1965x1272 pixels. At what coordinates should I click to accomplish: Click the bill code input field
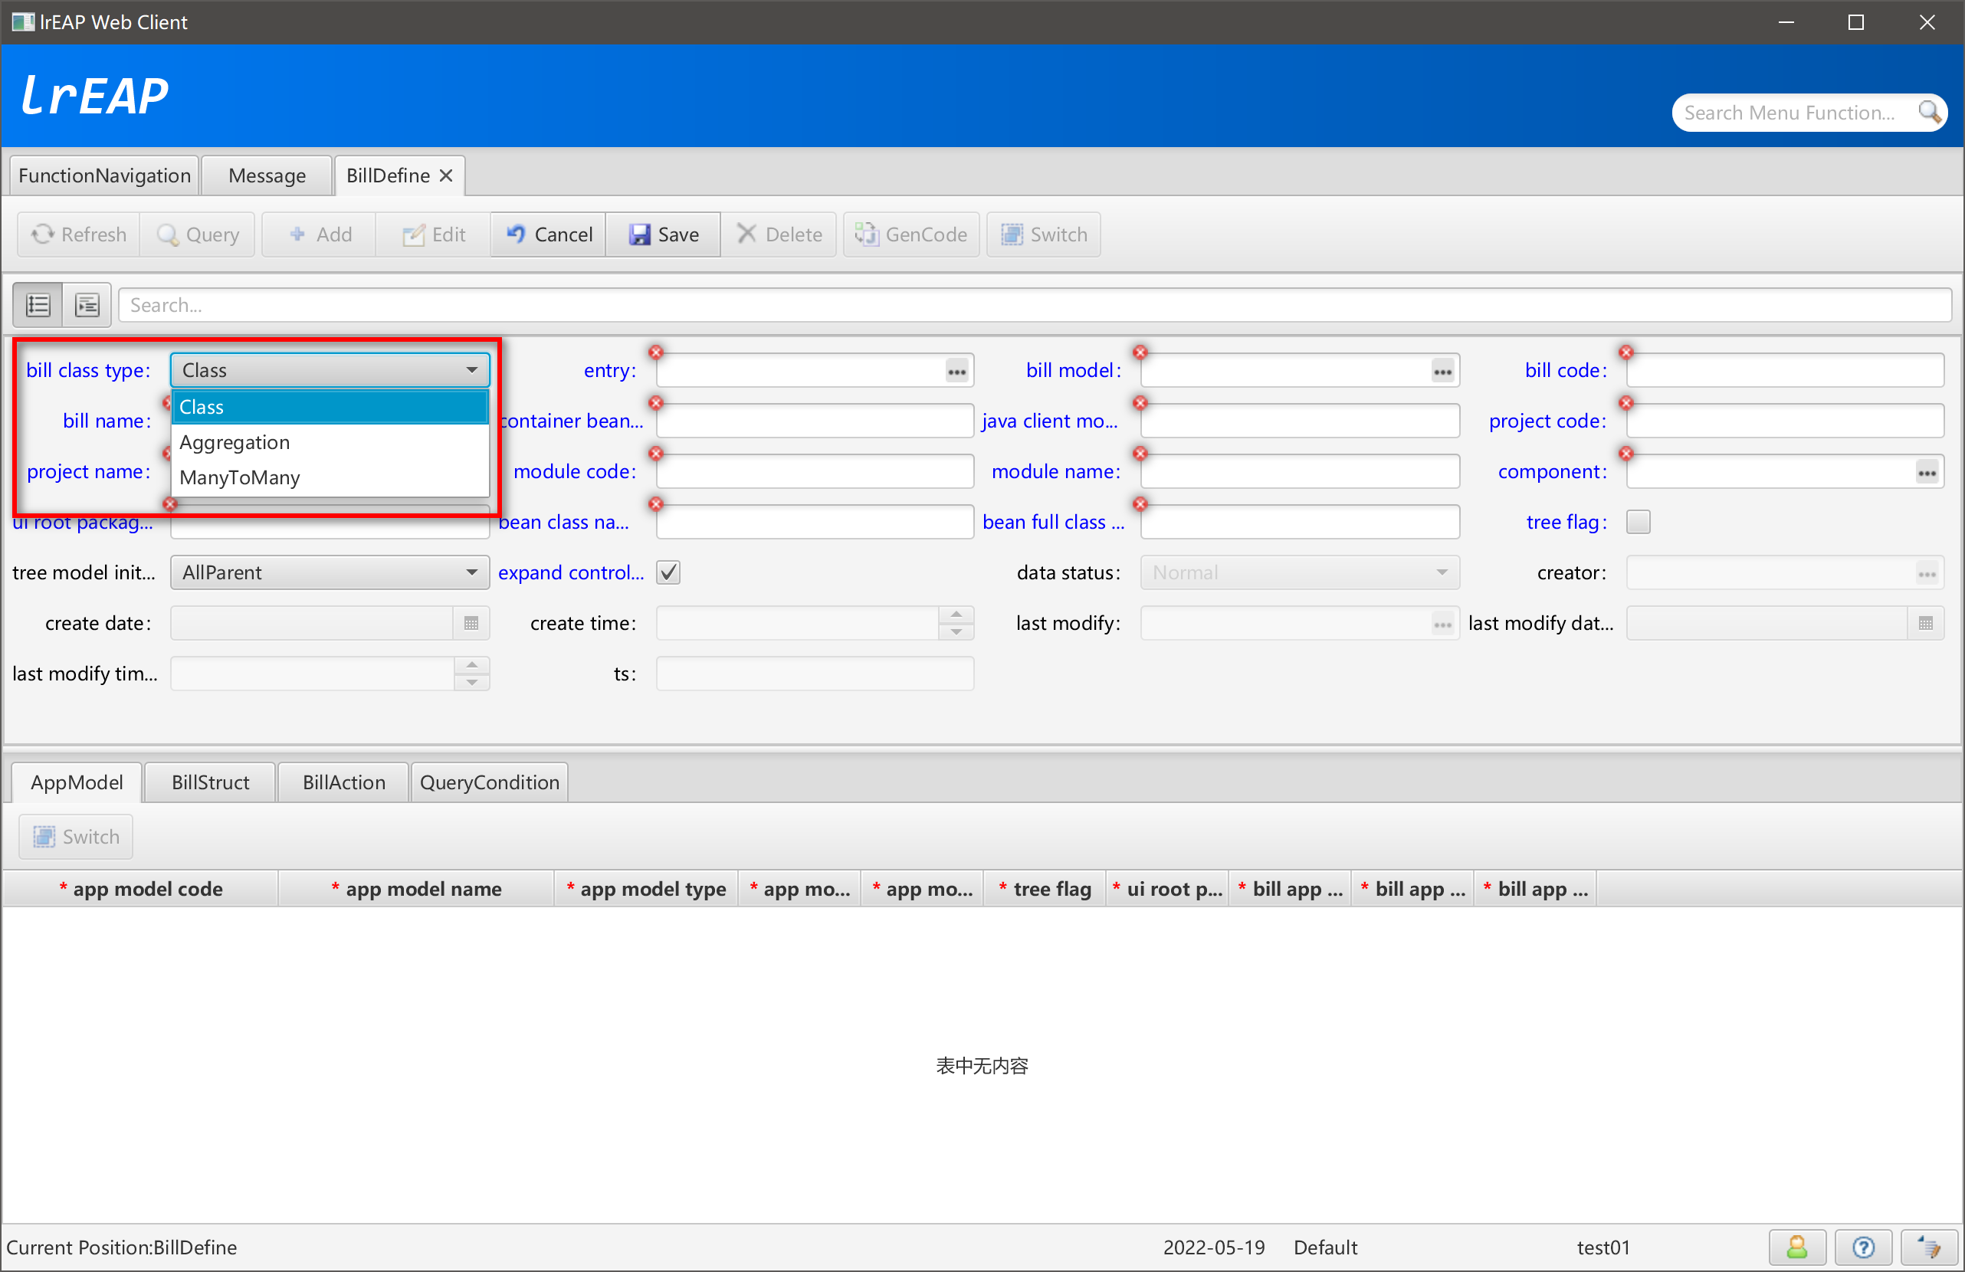(1784, 371)
